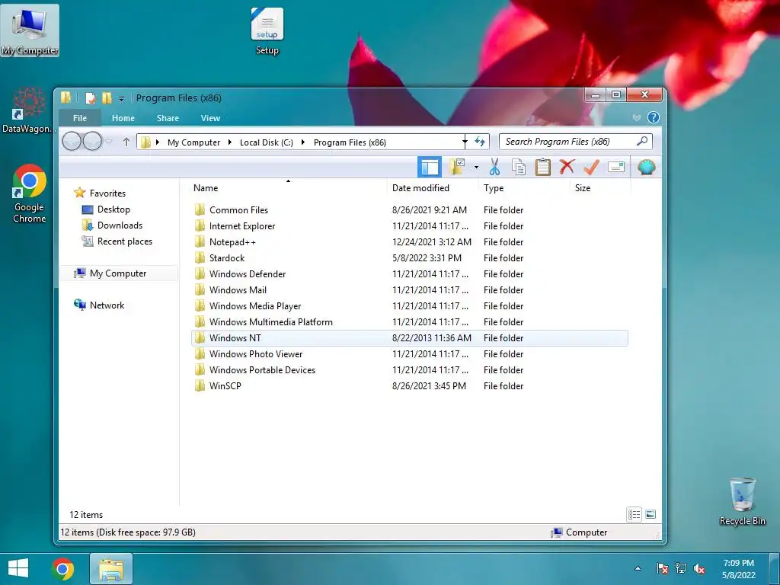Expand the folder options dropdown arrow
Image resolution: width=780 pixels, height=585 pixels.
point(476,167)
